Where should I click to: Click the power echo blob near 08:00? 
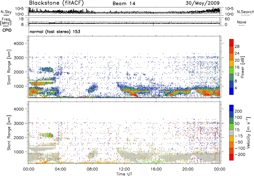[x=93, y=88]
